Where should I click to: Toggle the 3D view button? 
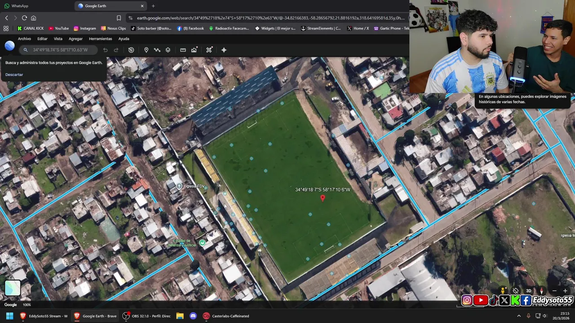point(529,291)
